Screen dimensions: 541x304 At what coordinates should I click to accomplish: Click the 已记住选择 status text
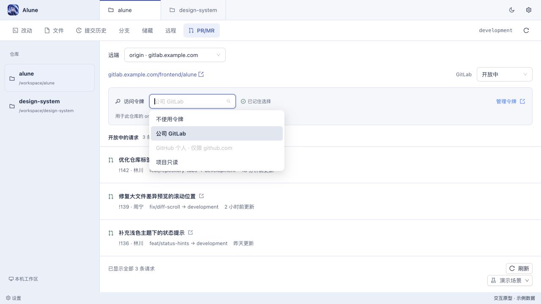point(259,101)
